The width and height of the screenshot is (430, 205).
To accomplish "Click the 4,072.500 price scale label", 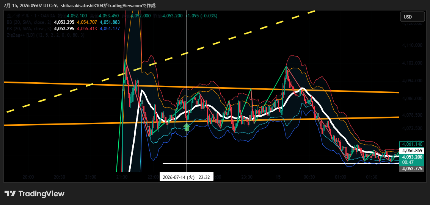I will click(x=411, y=128).
